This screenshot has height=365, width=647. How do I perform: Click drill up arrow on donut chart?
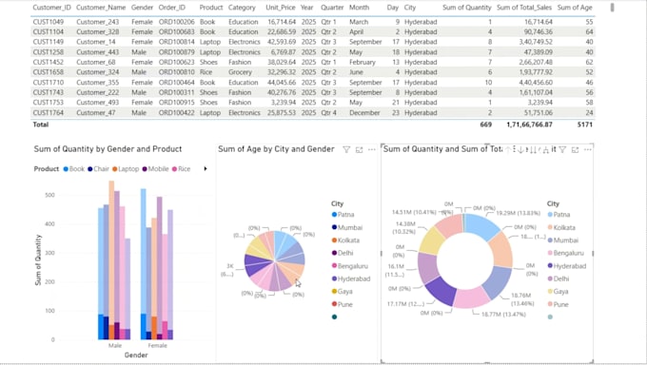pyautogui.click(x=508, y=150)
